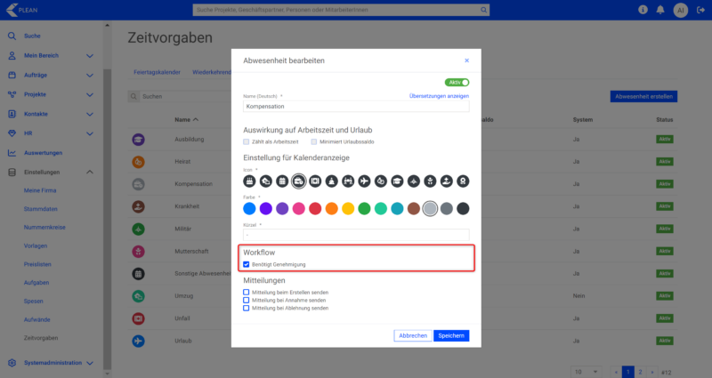Click Abwesenheit erstellen button

(643, 96)
